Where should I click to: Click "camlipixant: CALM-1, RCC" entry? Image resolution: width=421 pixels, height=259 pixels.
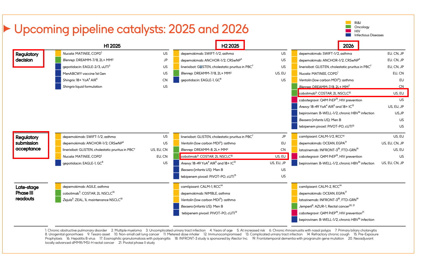(202, 186)
